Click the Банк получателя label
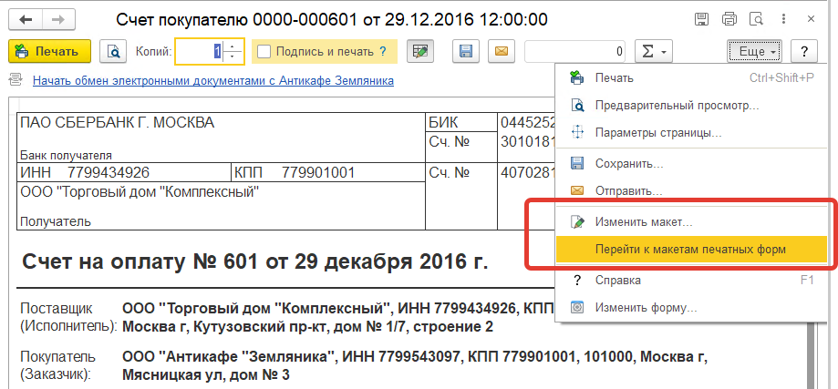 pyautogui.click(x=67, y=156)
